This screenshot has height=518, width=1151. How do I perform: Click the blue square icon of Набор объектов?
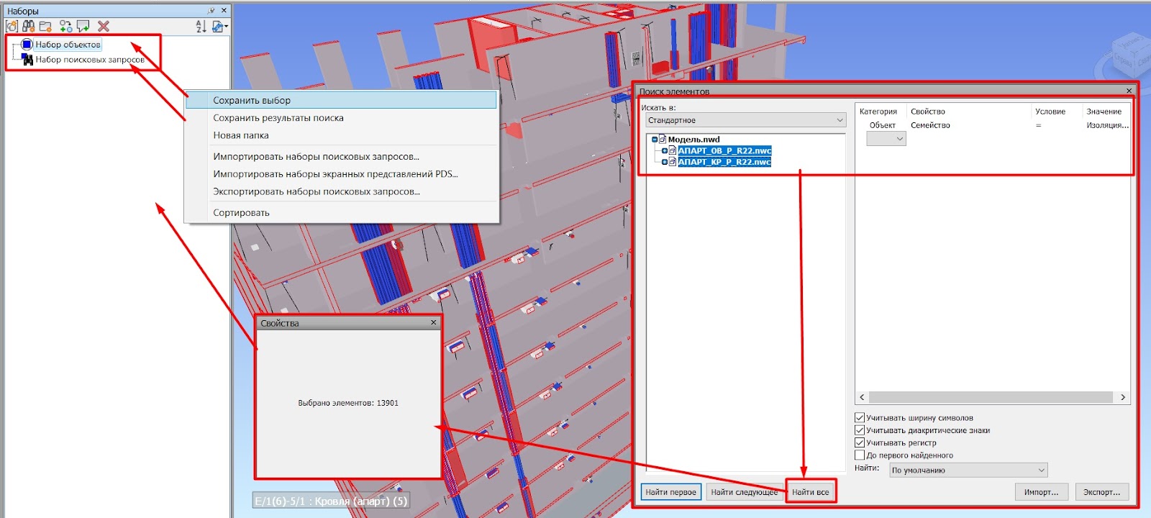point(27,45)
